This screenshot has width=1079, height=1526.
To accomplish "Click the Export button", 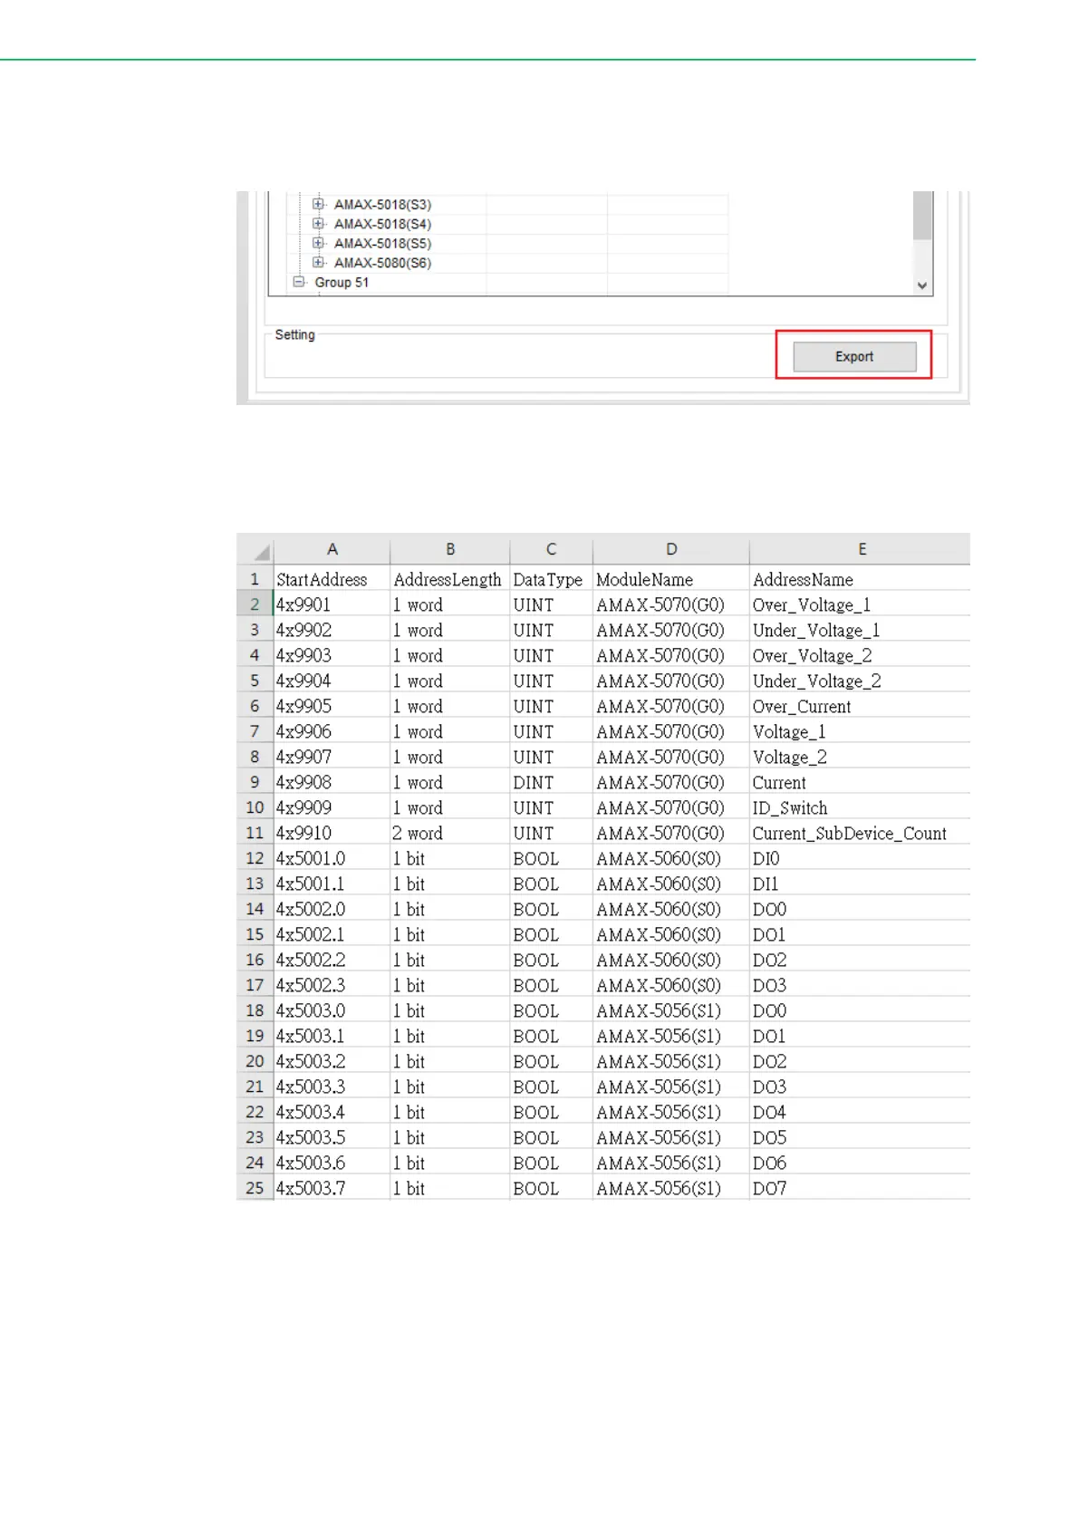I will 853,356.
